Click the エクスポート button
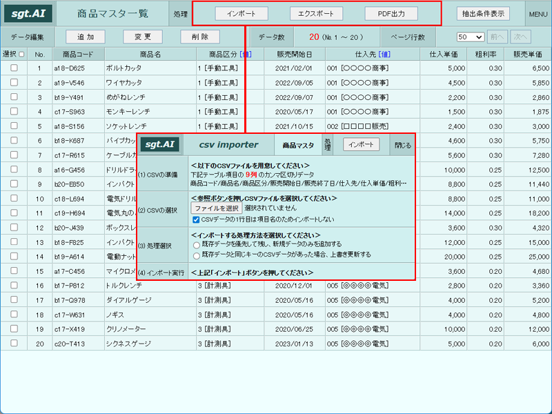552x414 pixels. pos(316,14)
